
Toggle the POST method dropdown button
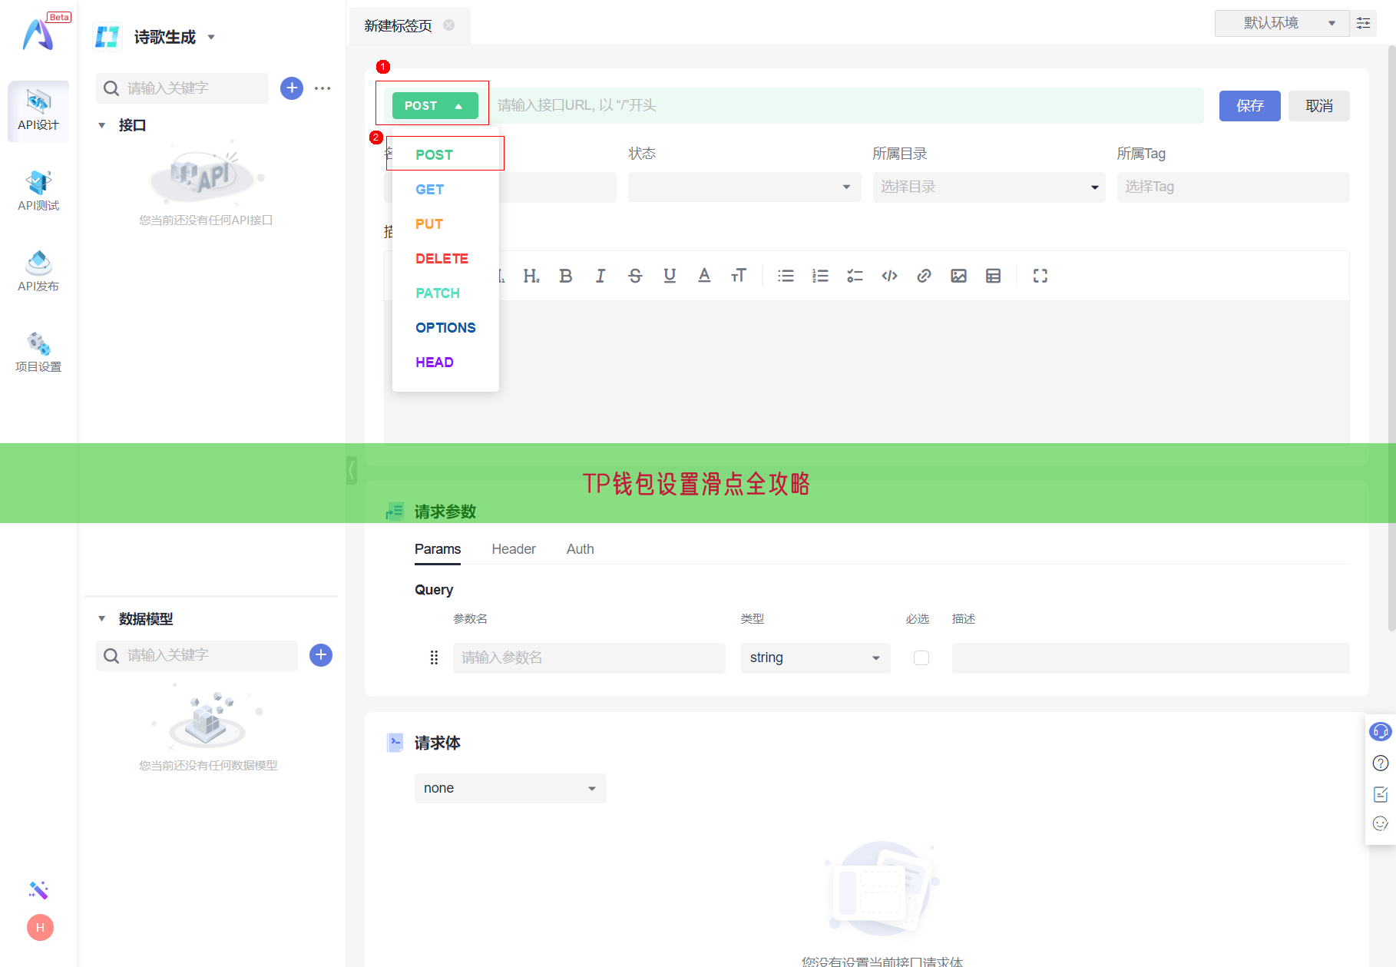pos(435,106)
